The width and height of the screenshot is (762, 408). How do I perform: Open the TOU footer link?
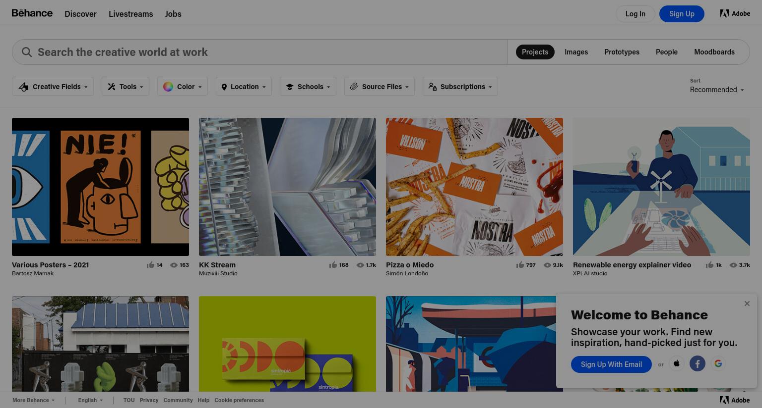click(129, 400)
